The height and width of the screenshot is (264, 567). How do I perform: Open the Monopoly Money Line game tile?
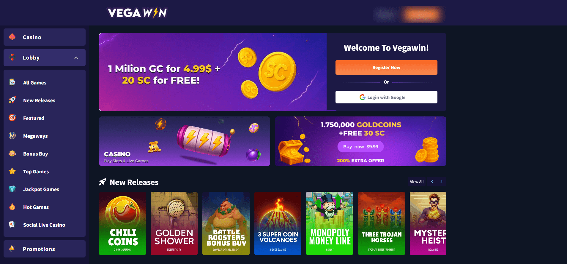coord(330,223)
